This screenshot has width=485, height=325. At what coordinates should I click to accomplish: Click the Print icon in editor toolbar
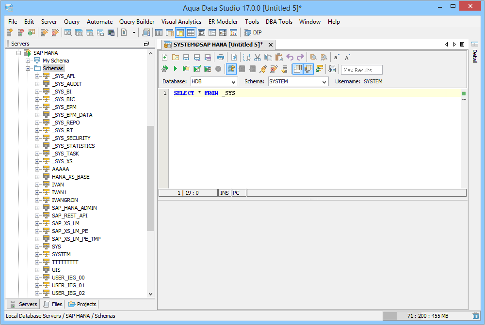[221, 58]
